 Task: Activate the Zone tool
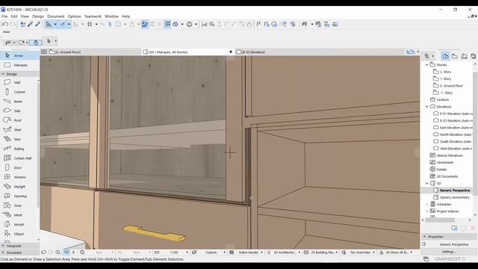[x=18, y=205]
